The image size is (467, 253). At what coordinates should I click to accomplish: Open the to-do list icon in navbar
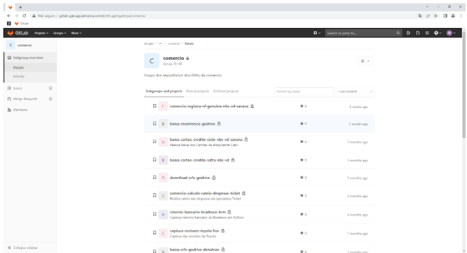(427, 33)
